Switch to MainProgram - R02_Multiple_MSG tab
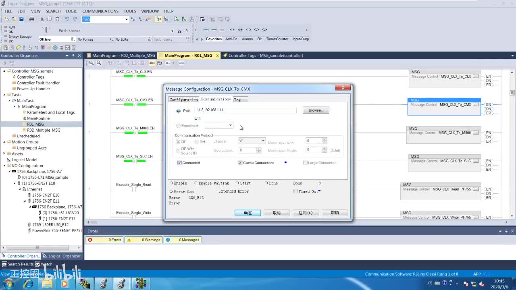 pos(121,56)
